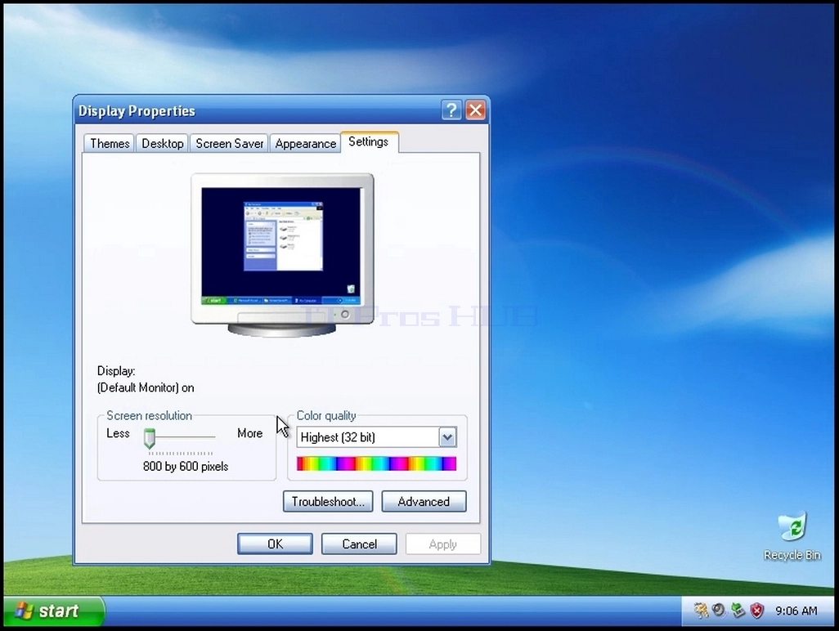Expand the Color quality dropdown arrow
The height and width of the screenshot is (631, 839).
(447, 437)
